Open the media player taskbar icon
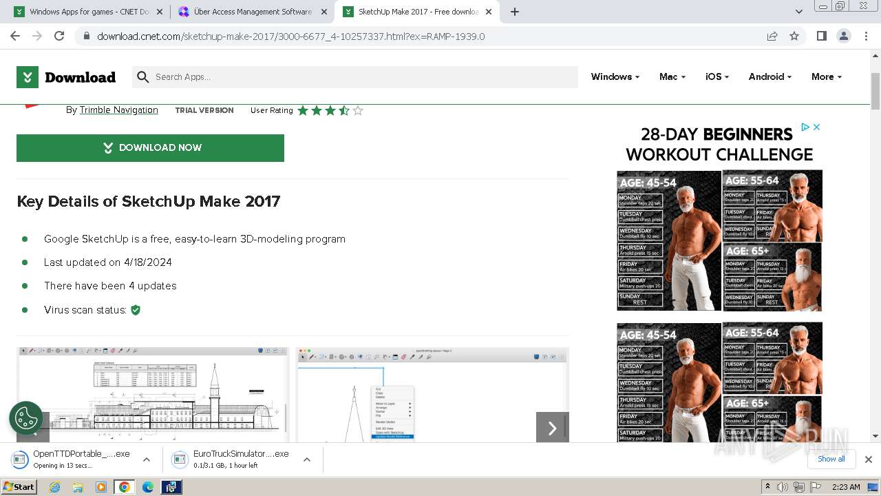This screenshot has width=881, height=496. (101, 487)
